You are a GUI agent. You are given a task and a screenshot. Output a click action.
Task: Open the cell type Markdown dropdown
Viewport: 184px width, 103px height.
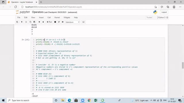click(73, 22)
